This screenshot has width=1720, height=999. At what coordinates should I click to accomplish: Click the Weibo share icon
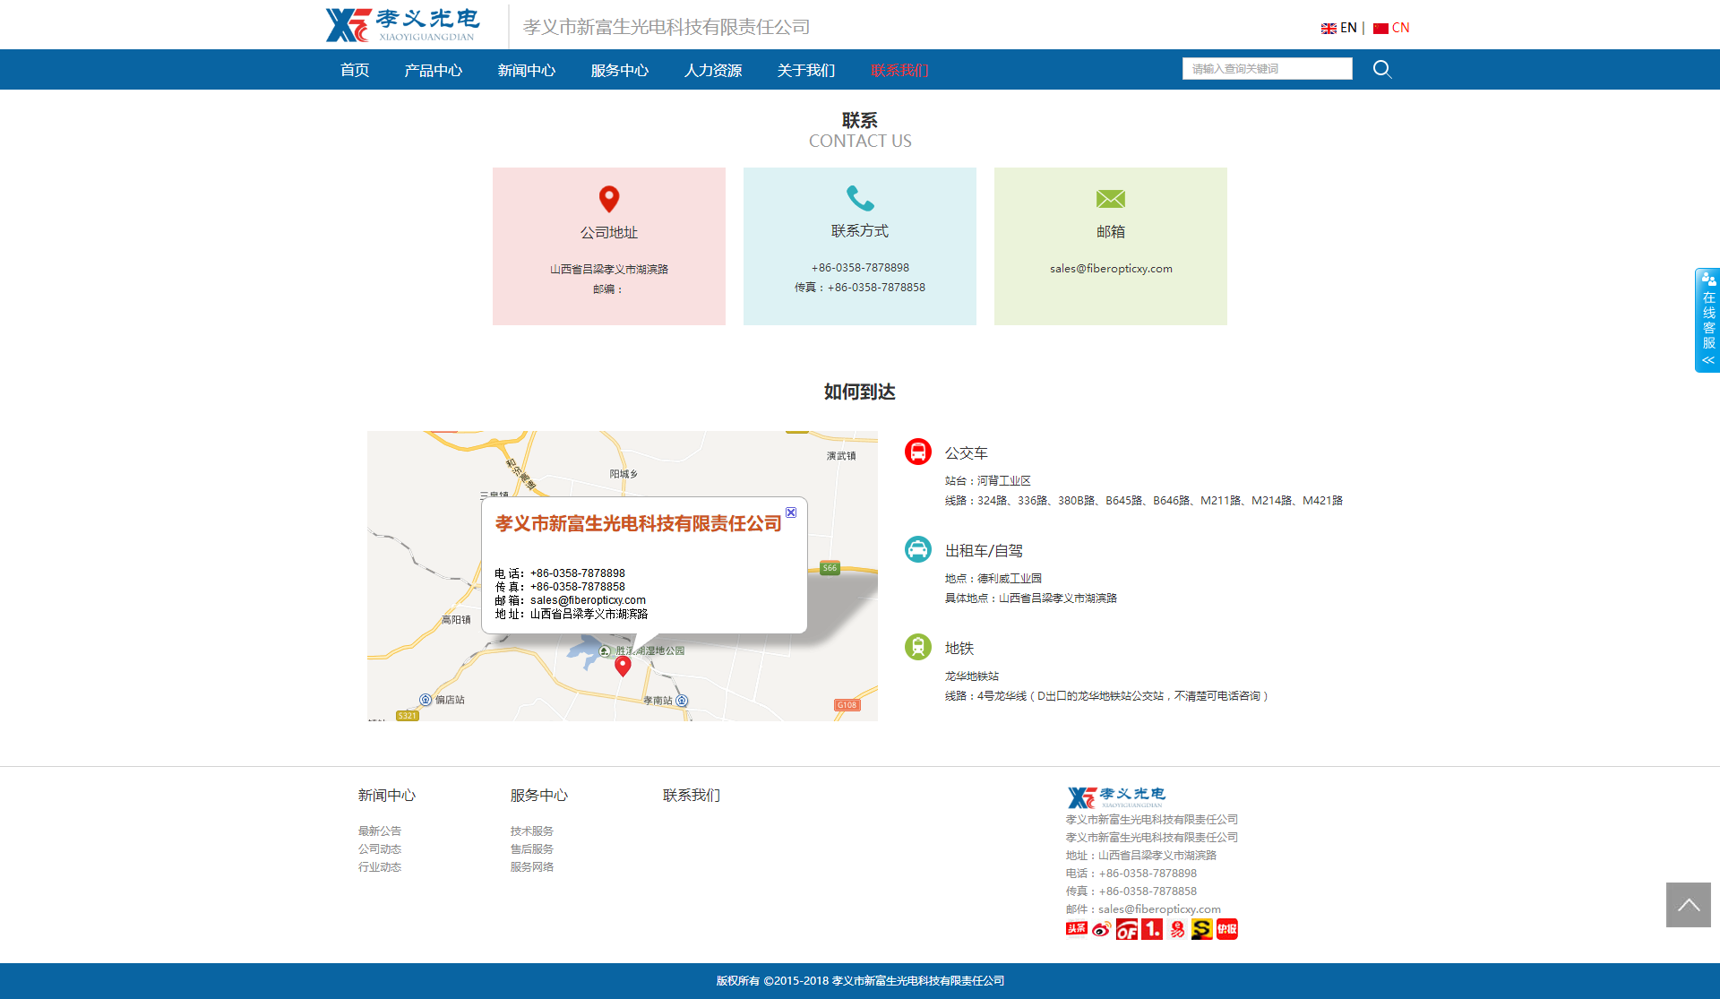tap(1101, 930)
